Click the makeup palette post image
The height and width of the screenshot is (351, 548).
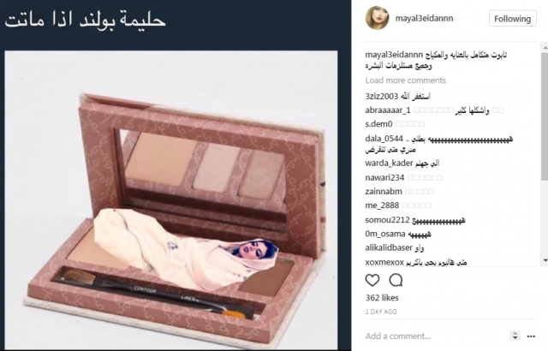point(171,200)
